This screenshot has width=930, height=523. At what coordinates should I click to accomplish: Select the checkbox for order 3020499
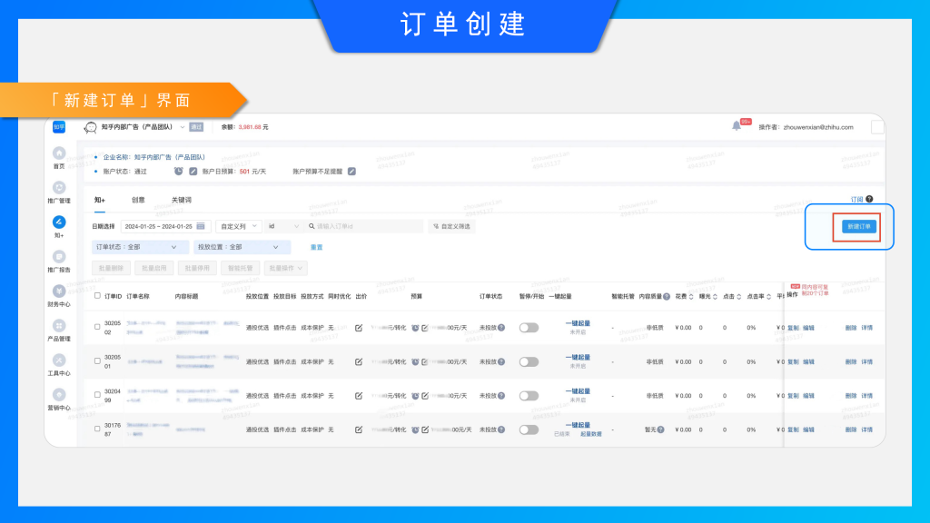(97, 395)
